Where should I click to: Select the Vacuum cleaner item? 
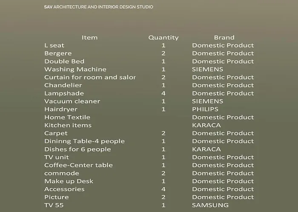click(x=72, y=101)
